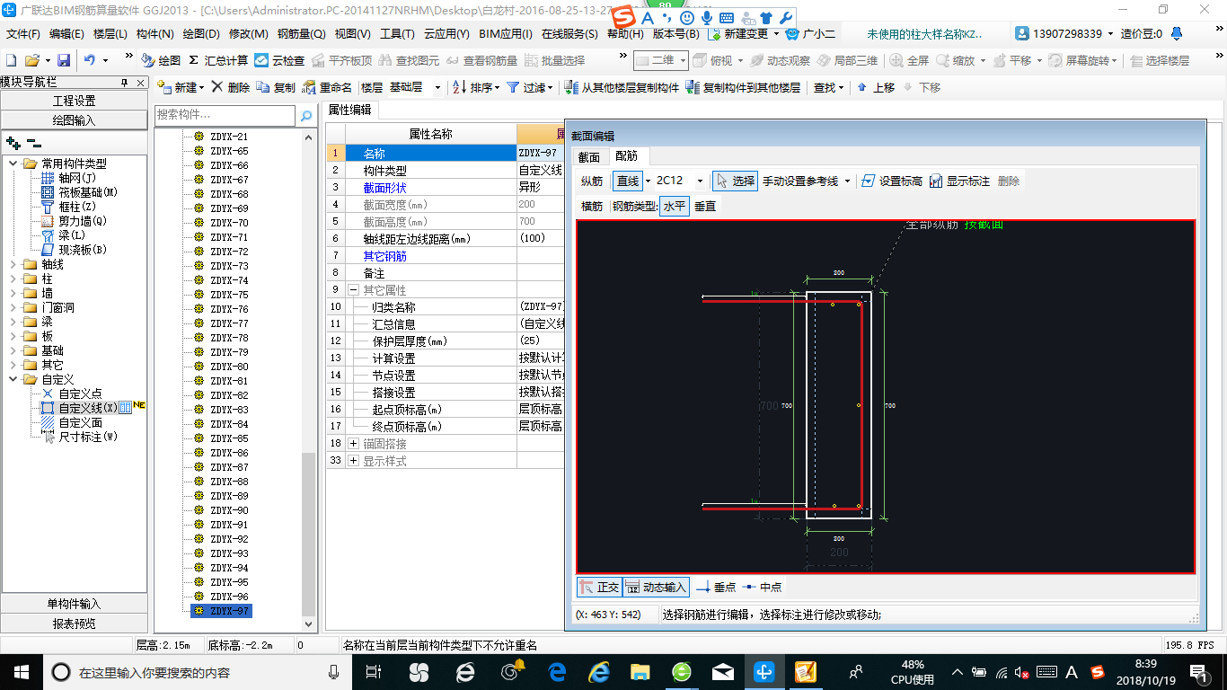Viewport: 1227px width, 690px height.
Task: Switch to 绘图 drawing mode
Action: pos(161,60)
